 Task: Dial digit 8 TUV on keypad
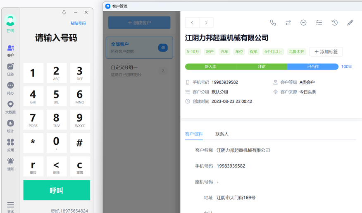click(57, 120)
